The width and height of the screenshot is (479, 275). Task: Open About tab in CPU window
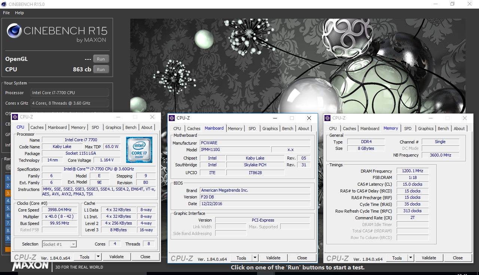(x=147, y=127)
